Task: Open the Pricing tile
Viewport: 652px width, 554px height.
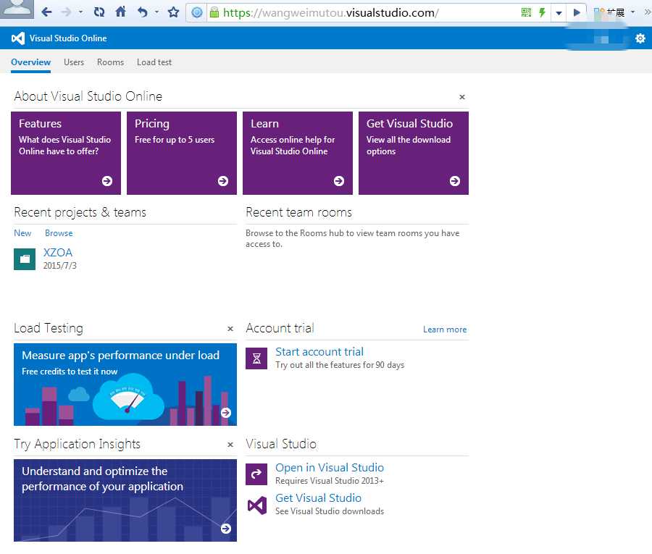Action: coord(182,153)
